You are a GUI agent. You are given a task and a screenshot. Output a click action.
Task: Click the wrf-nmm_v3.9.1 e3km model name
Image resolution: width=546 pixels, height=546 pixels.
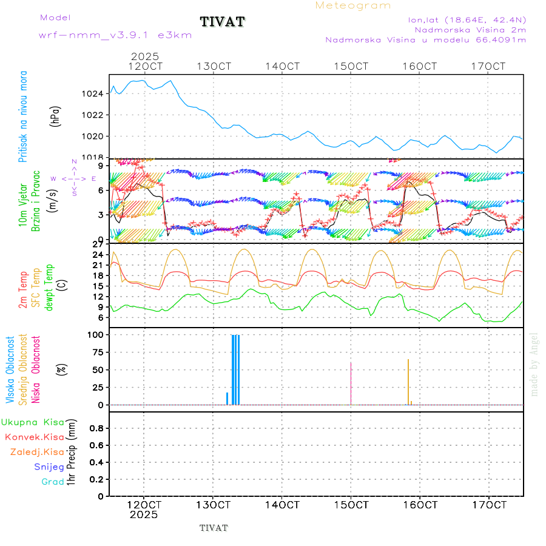[115, 35]
